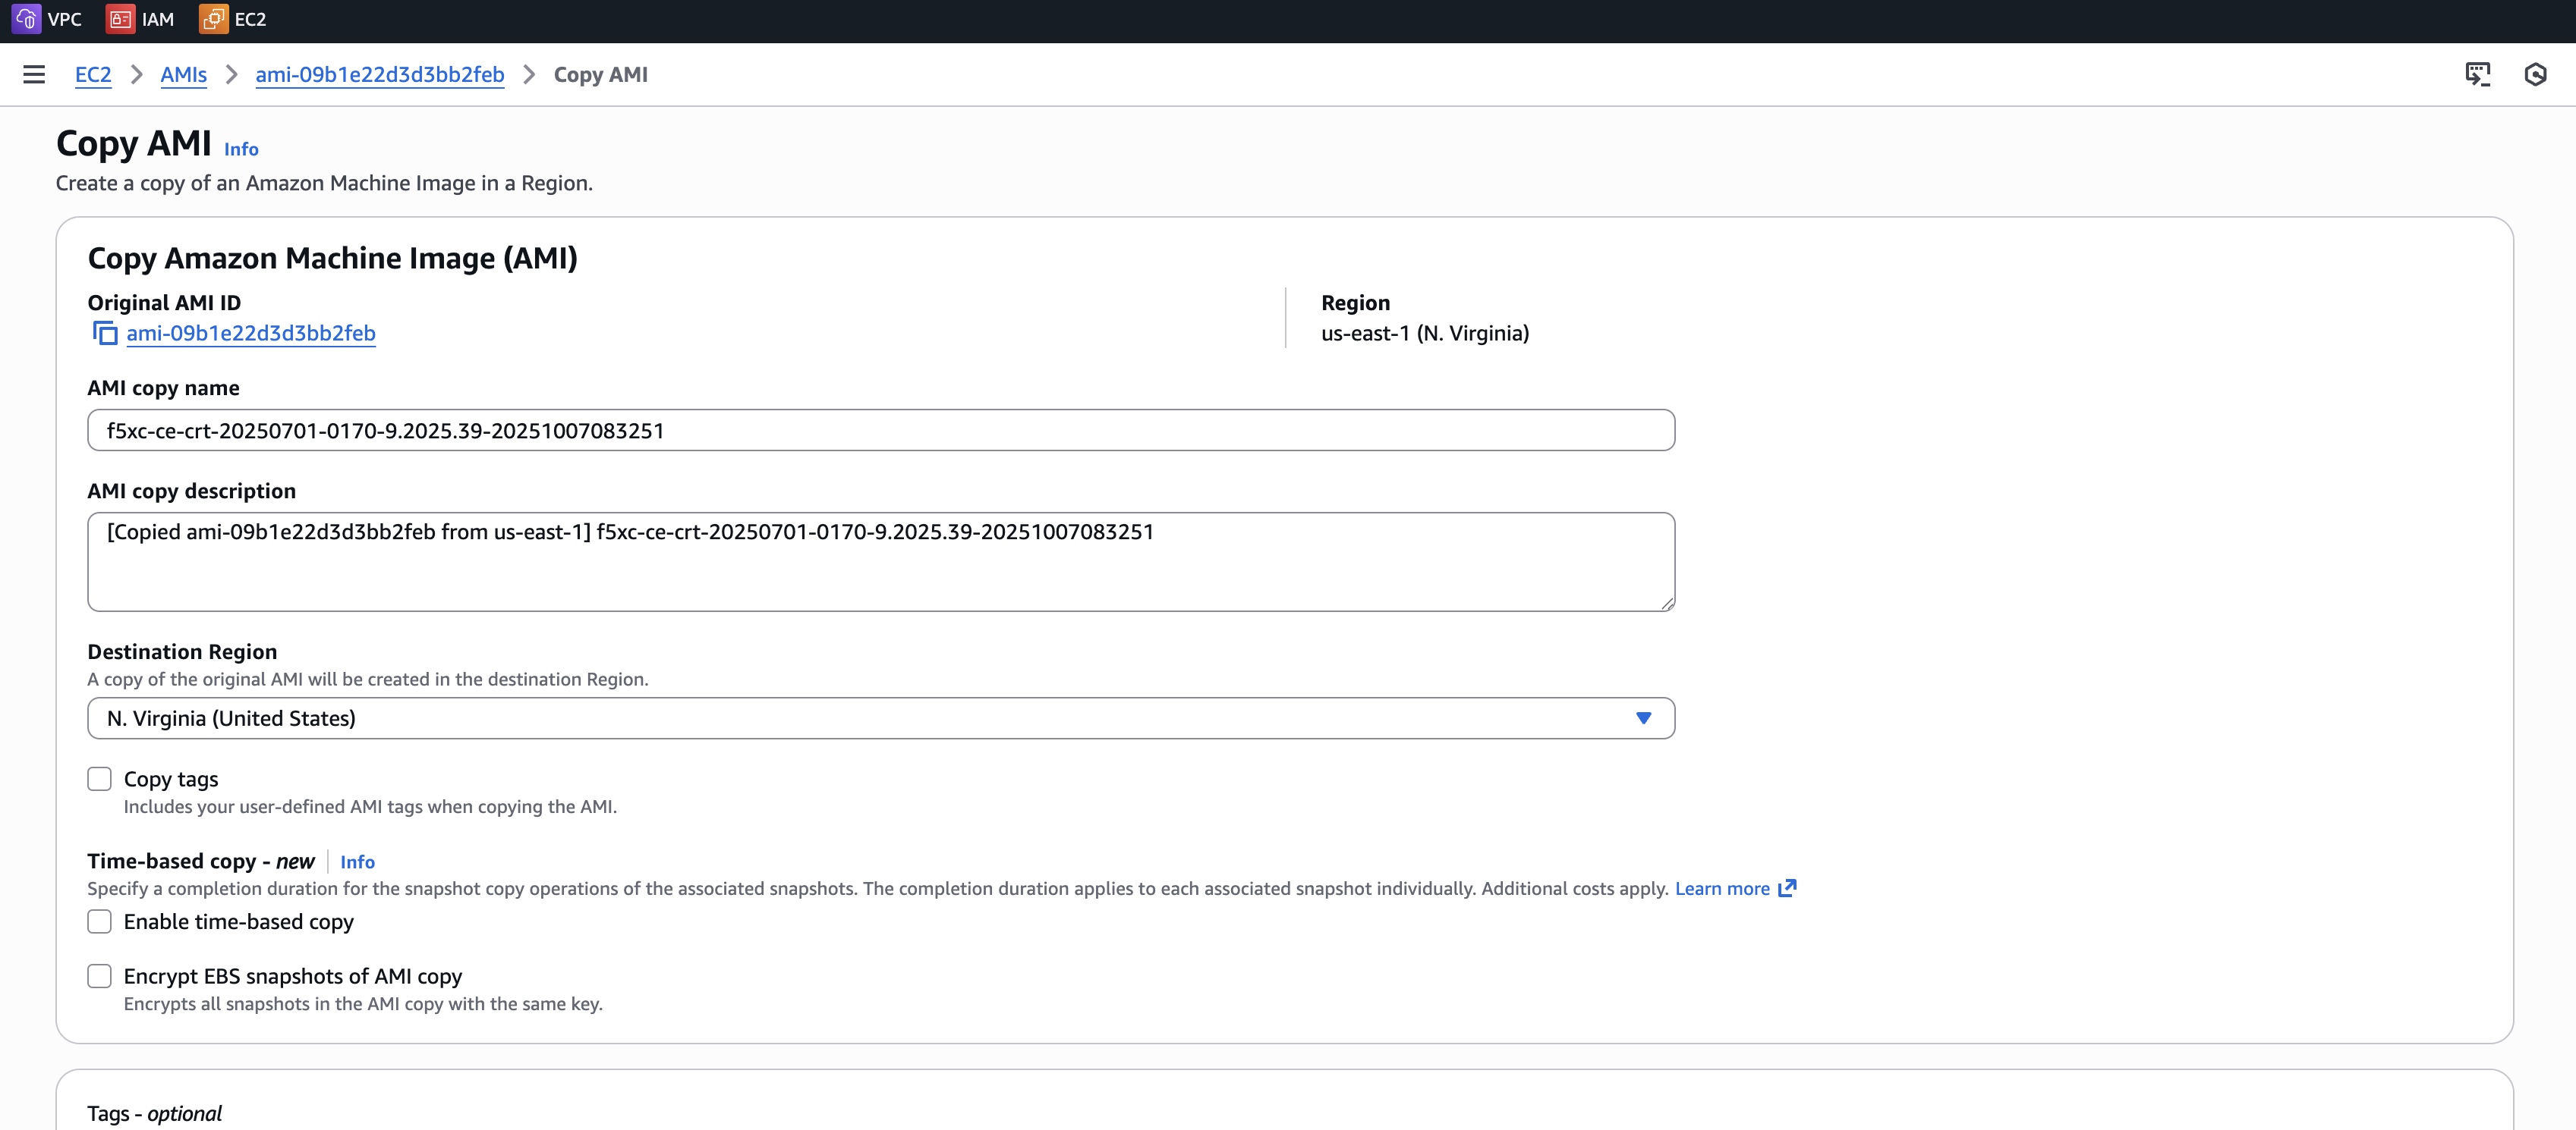Check Enable time-based copy
2576x1130 pixels.
point(99,921)
